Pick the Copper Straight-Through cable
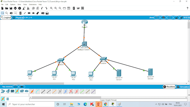The width and height of the screenshot is (190, 107). coord(43,91)
